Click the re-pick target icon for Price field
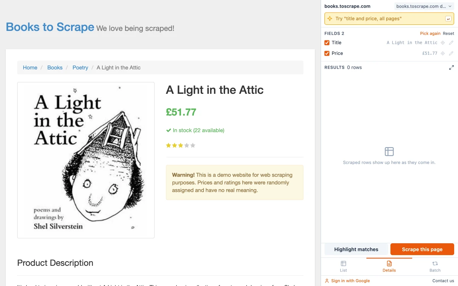458x286 pixels. (x=443, y=53)
